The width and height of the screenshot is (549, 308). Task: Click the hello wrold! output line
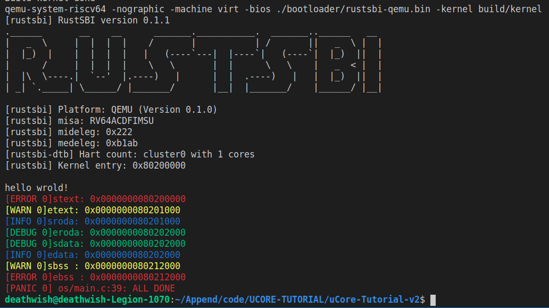[36, 188]
